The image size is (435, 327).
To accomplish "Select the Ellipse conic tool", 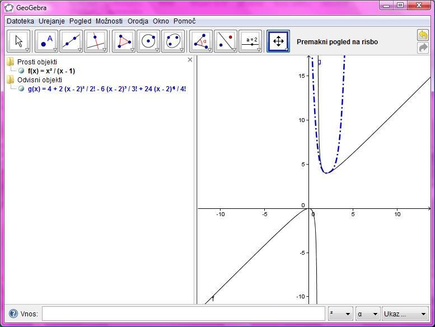I will click(173, 41).
